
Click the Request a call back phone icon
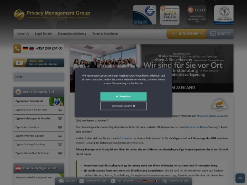165,181
